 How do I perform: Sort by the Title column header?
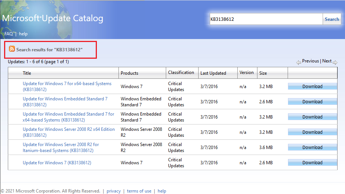[x=27, y=73]
